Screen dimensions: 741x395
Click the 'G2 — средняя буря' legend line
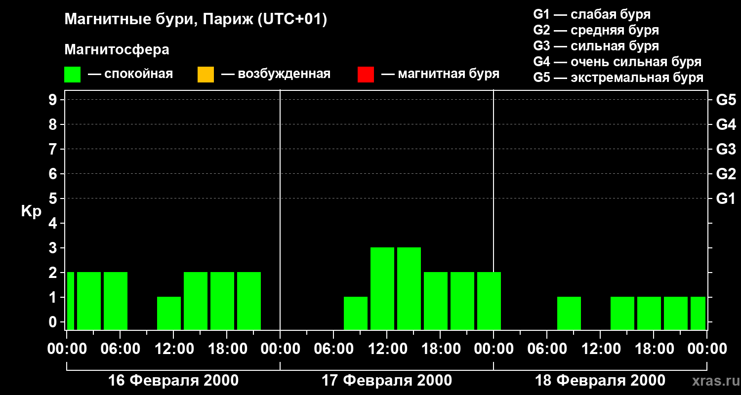click(x=596, y=30)
